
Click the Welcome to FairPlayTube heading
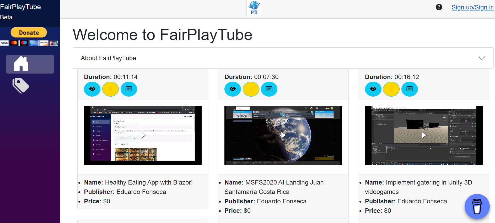[163, 35]
